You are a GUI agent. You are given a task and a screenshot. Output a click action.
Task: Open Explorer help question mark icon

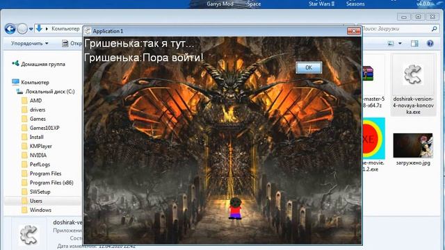(430, 43)
